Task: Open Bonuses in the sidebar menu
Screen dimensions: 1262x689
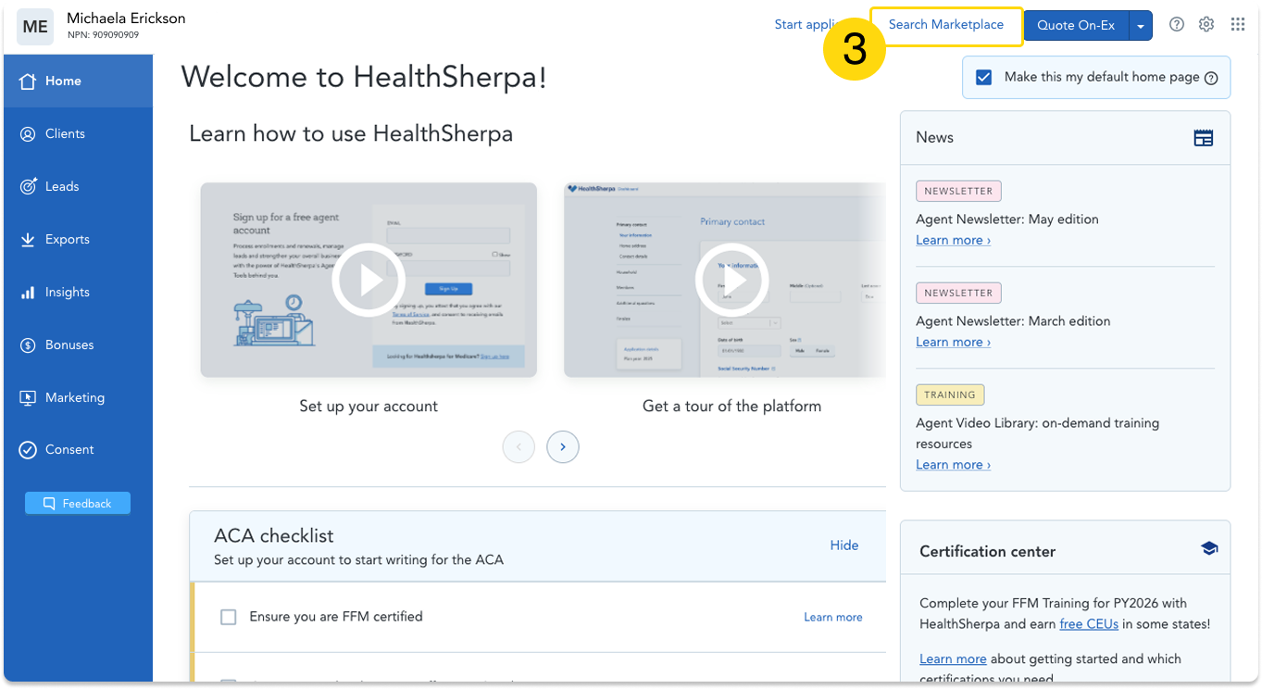Action: pyautogui.click(x=78, y=345)
